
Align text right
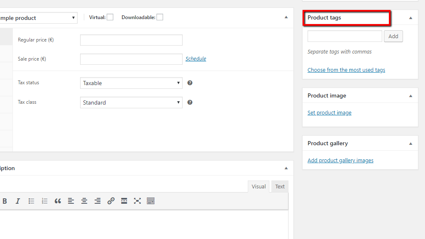98,201
